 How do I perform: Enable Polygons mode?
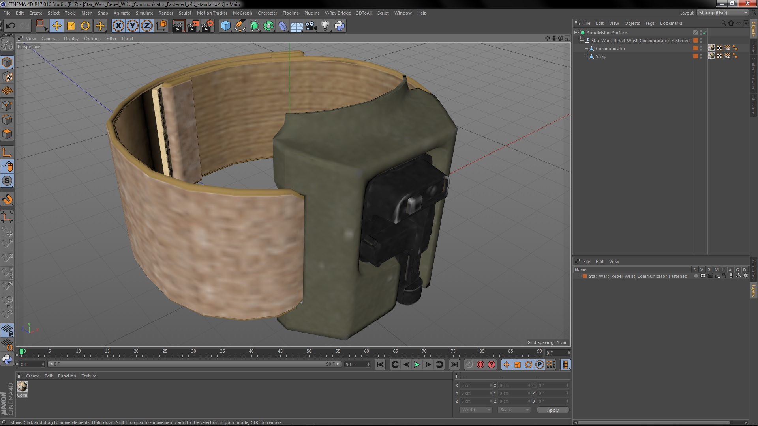pos(7,134)
